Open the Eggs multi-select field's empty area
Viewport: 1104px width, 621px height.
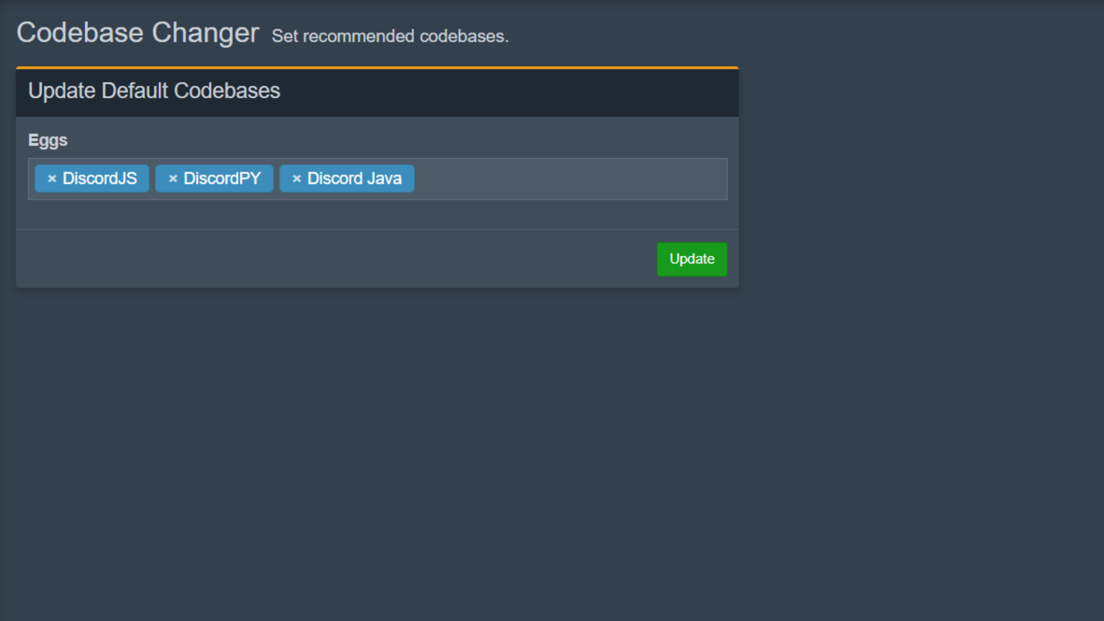(569, 179)
